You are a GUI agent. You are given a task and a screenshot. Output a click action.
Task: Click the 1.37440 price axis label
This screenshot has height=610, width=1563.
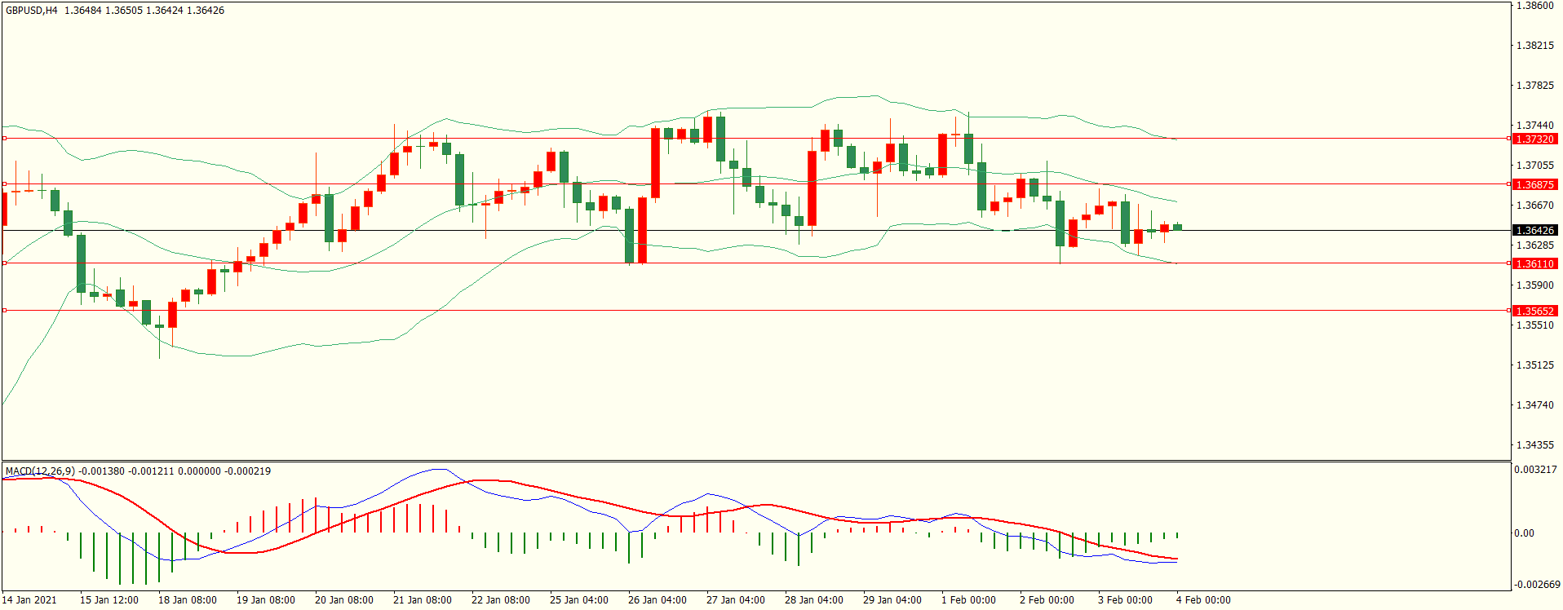[1534, 126]
